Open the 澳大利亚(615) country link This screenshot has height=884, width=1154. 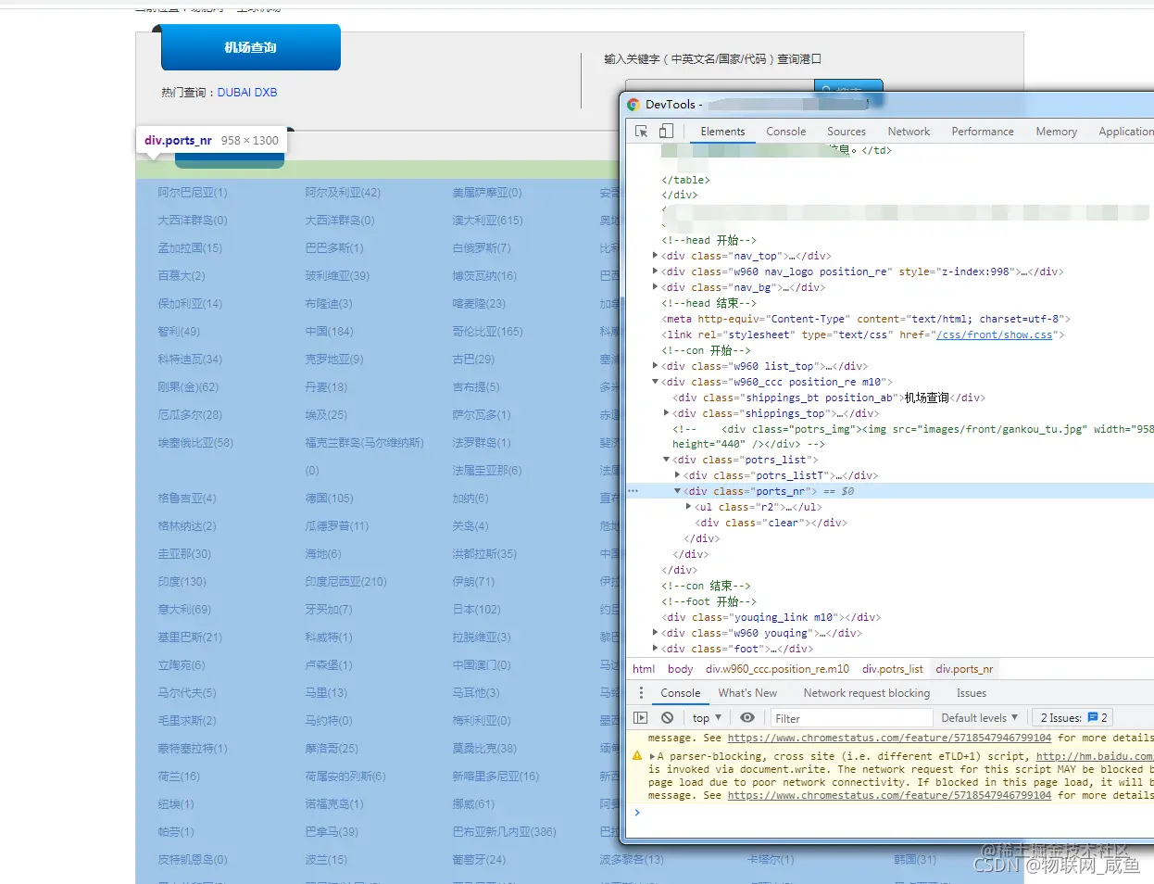487,221
